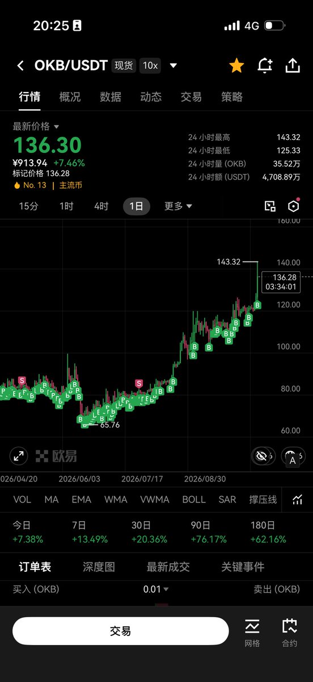Select the 180日 +62.16% change
Screen dimensions: 313x682
coord(268,533)
